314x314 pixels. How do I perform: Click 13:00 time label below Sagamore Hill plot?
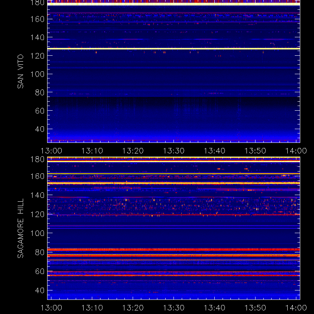coord(51,308)
